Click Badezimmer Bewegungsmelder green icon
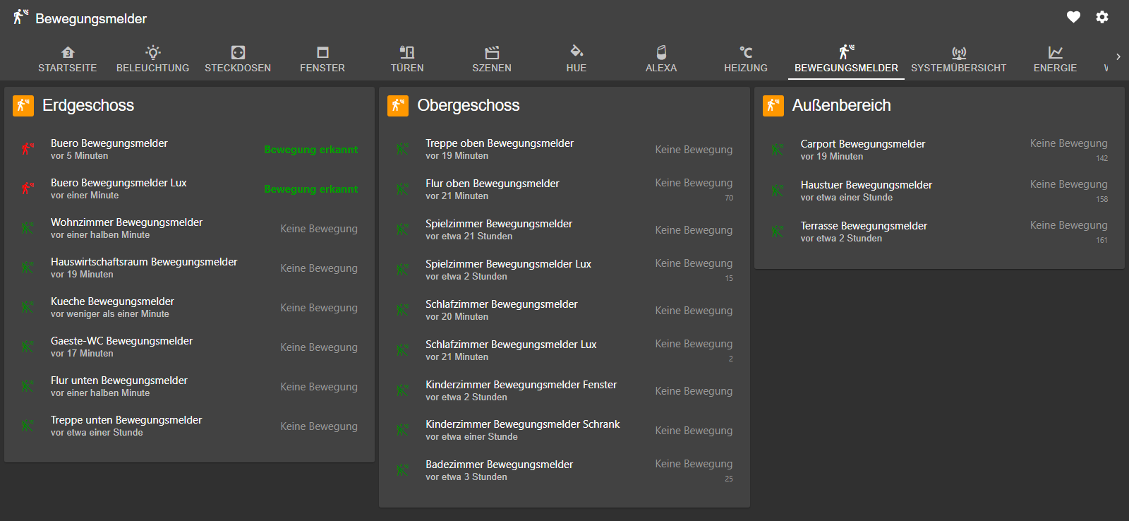1129x521 pixels. click(x=402, y=470)
